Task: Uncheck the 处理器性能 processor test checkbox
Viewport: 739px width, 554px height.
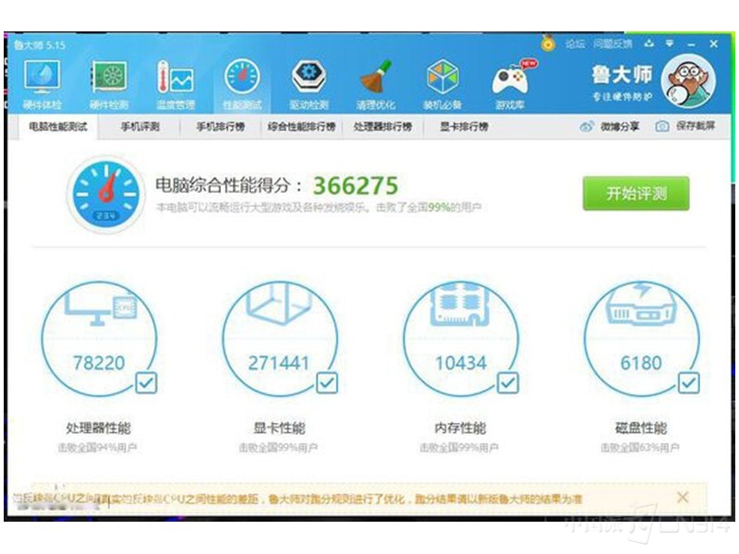Action: (146, 382)
